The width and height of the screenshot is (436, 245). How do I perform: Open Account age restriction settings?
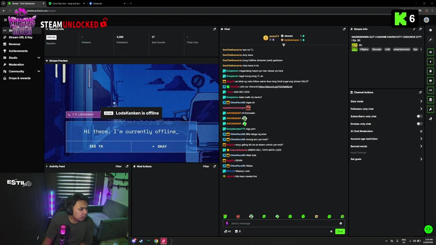[386, 139]
